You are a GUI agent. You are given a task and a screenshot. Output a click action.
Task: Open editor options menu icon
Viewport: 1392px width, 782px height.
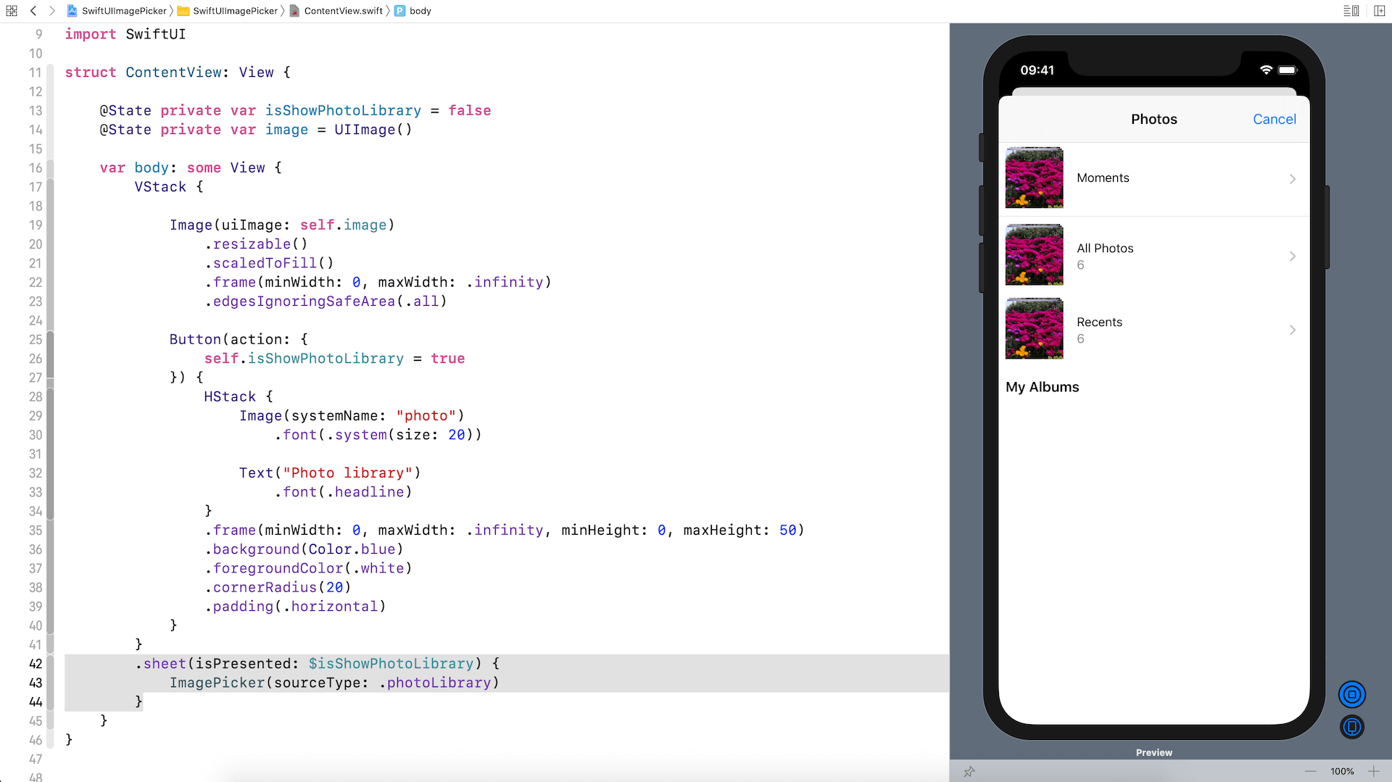(1351, 11)
